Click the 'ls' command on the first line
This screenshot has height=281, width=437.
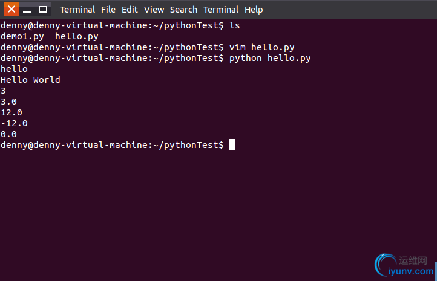235,25
